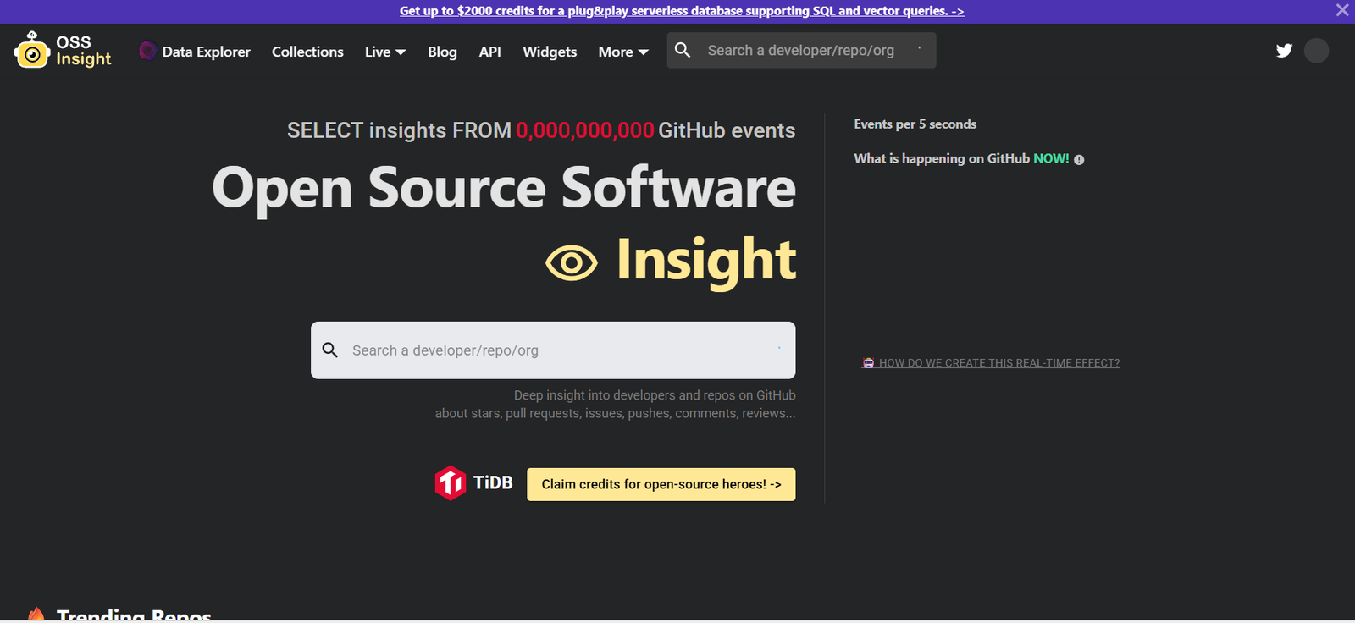Click the red TiDB logo
The height and width of the screenshot is (623, 1355).
451,483
